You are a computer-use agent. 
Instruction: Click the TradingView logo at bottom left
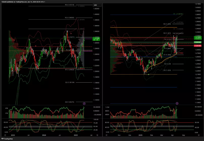point(7,139)
